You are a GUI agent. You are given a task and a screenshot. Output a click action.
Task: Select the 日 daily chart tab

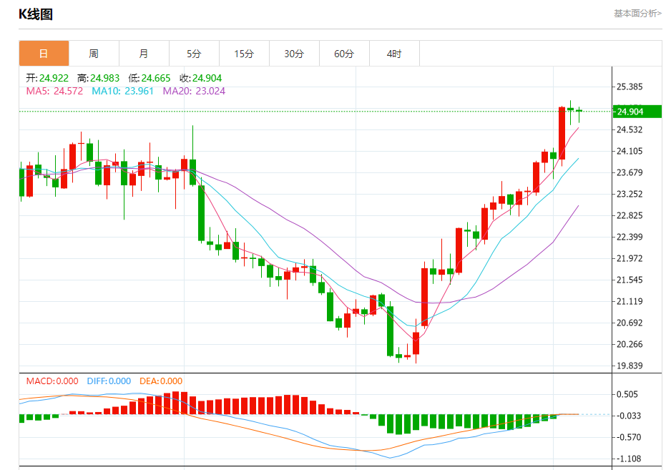(44, 54)
